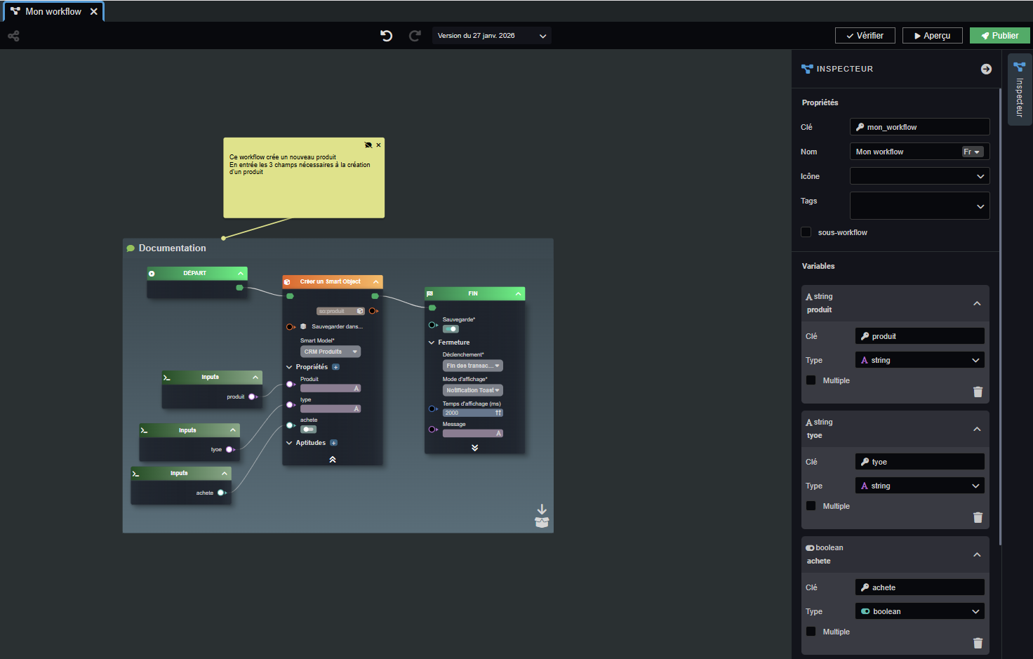
Task: Close the yellow comment note
Action: 378,145
